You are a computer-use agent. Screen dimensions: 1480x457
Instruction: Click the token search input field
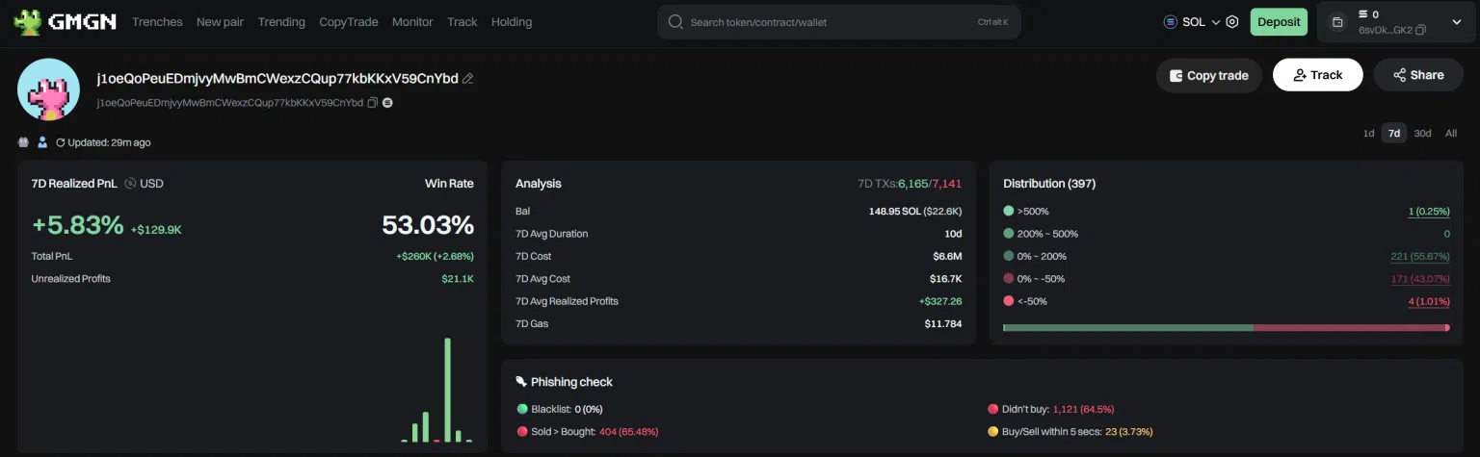click(829, 22)
